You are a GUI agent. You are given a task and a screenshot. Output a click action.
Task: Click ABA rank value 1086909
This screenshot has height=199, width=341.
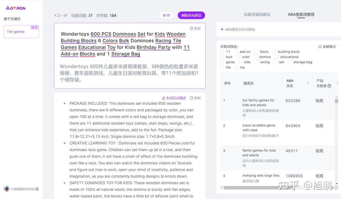294,176
